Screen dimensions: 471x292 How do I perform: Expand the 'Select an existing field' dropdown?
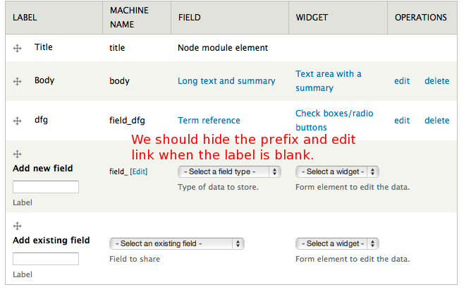[177, 243]
